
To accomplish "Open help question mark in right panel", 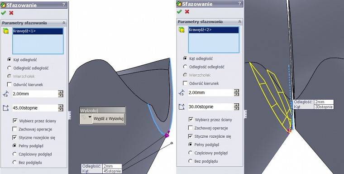I will [240, 4].
